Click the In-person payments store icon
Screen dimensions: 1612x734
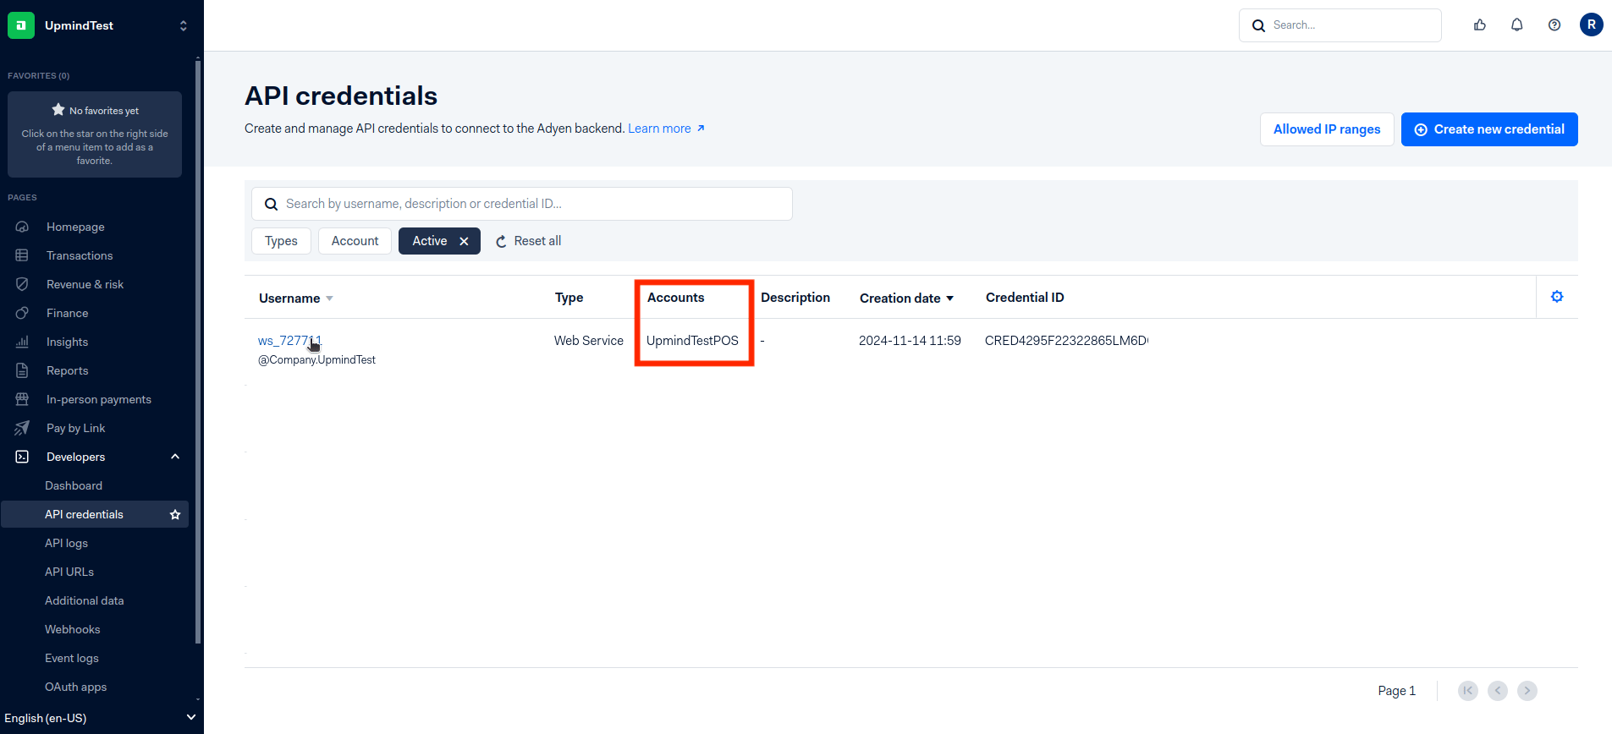22,399
